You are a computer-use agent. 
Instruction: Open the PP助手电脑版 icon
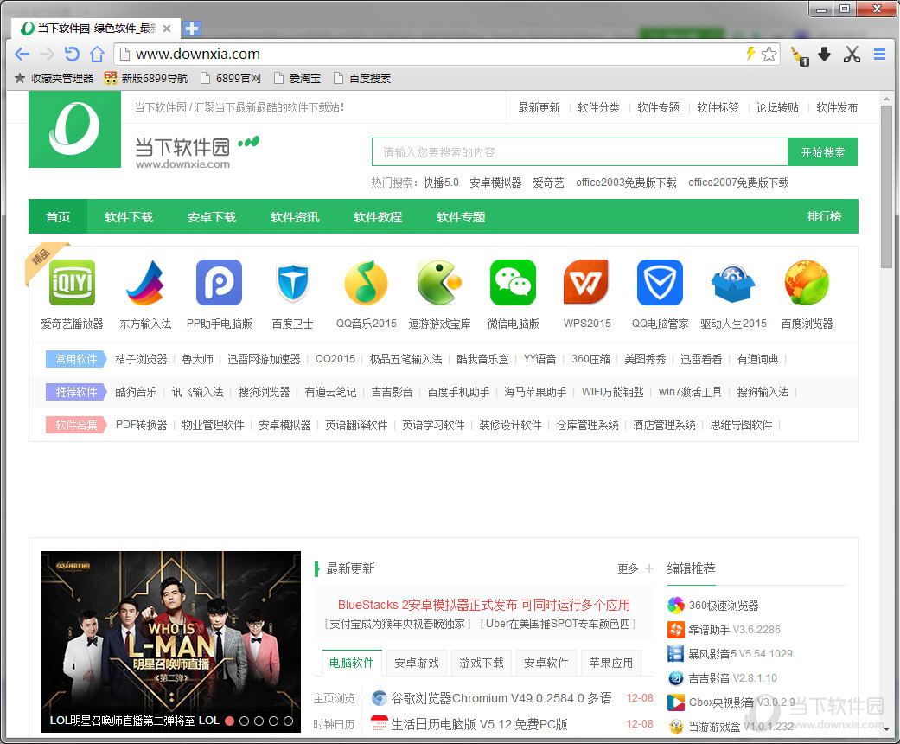[220, 282]
